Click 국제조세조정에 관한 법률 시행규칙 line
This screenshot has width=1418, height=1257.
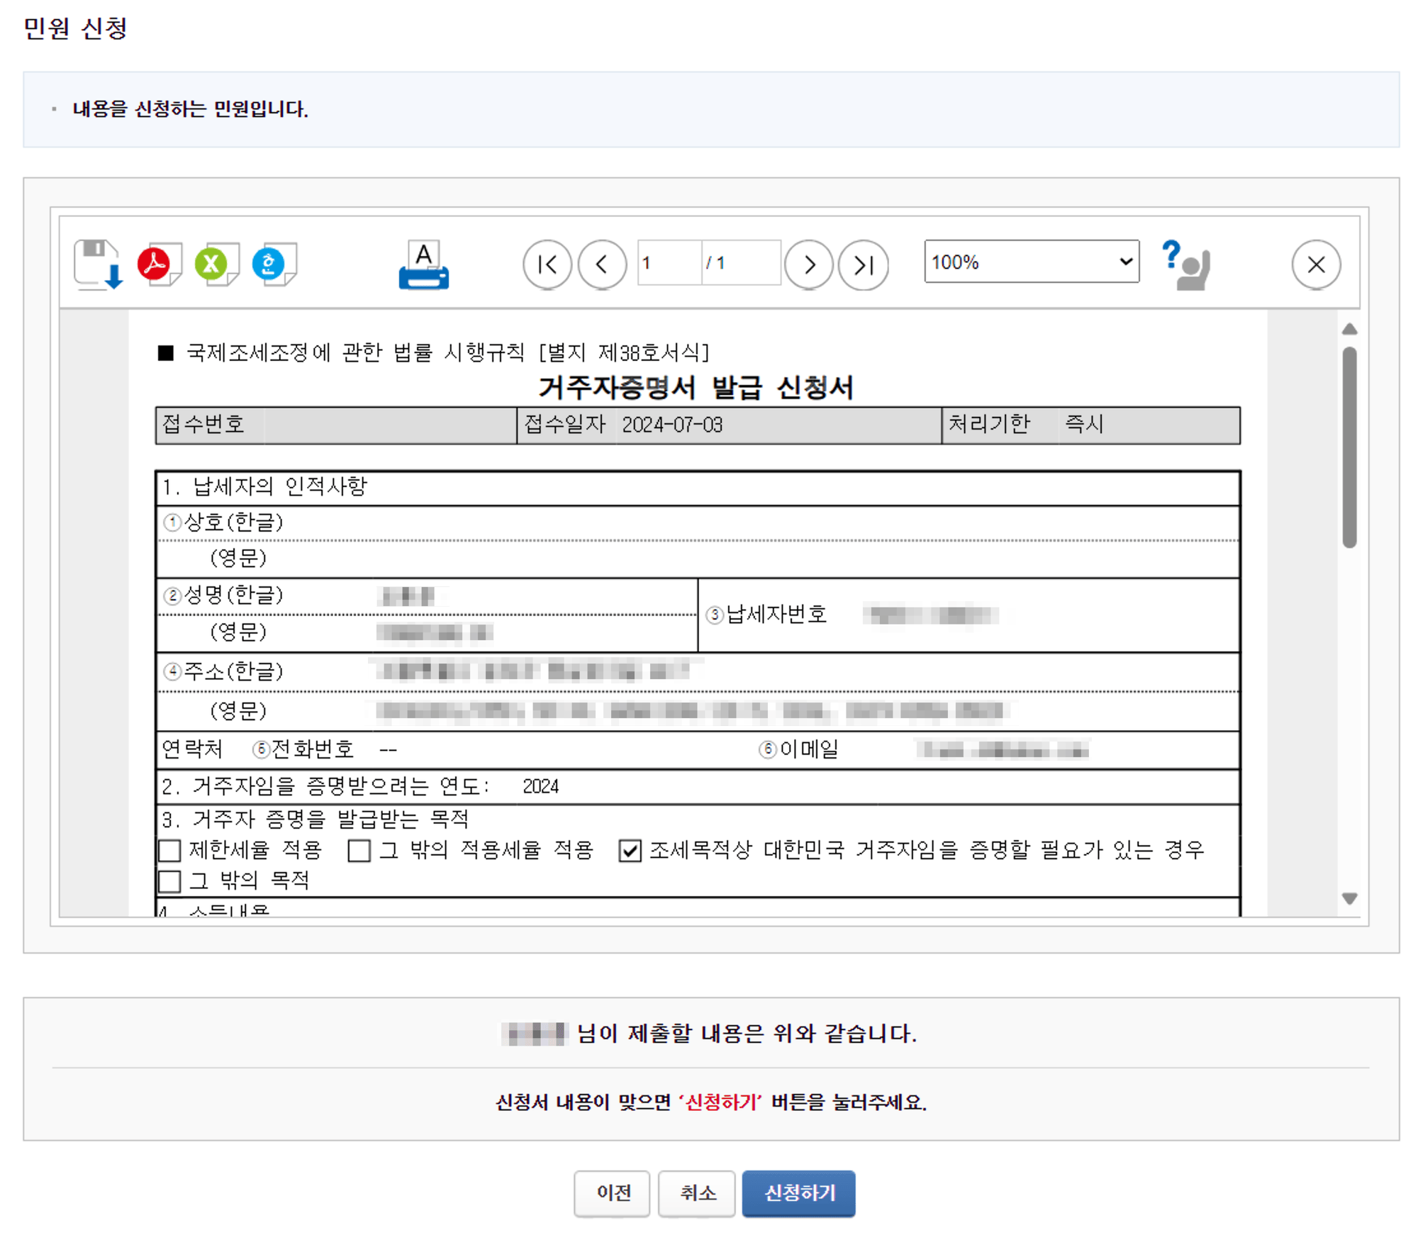[434, 352]
